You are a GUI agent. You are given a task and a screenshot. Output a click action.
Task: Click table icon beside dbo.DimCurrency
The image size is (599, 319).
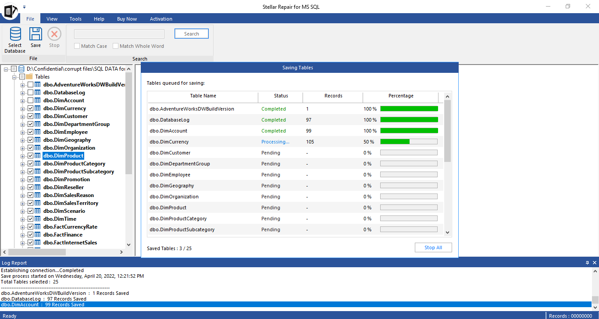pos(38,108)
